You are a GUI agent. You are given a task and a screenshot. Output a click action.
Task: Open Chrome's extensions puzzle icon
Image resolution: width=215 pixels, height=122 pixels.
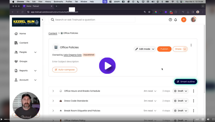coord(176,12)
